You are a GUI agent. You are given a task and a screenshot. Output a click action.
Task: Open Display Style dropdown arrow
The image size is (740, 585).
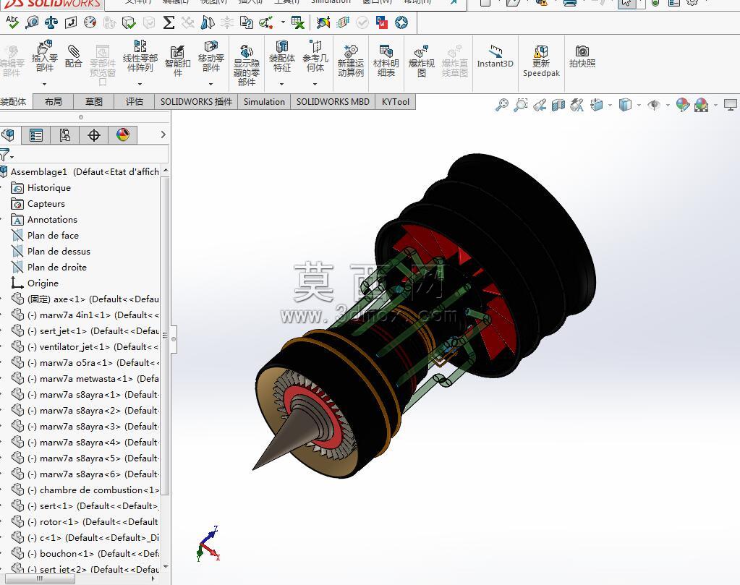pos(639,105)
